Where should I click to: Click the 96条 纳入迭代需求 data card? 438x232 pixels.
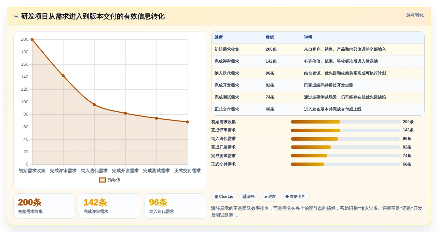pos(175,206)
